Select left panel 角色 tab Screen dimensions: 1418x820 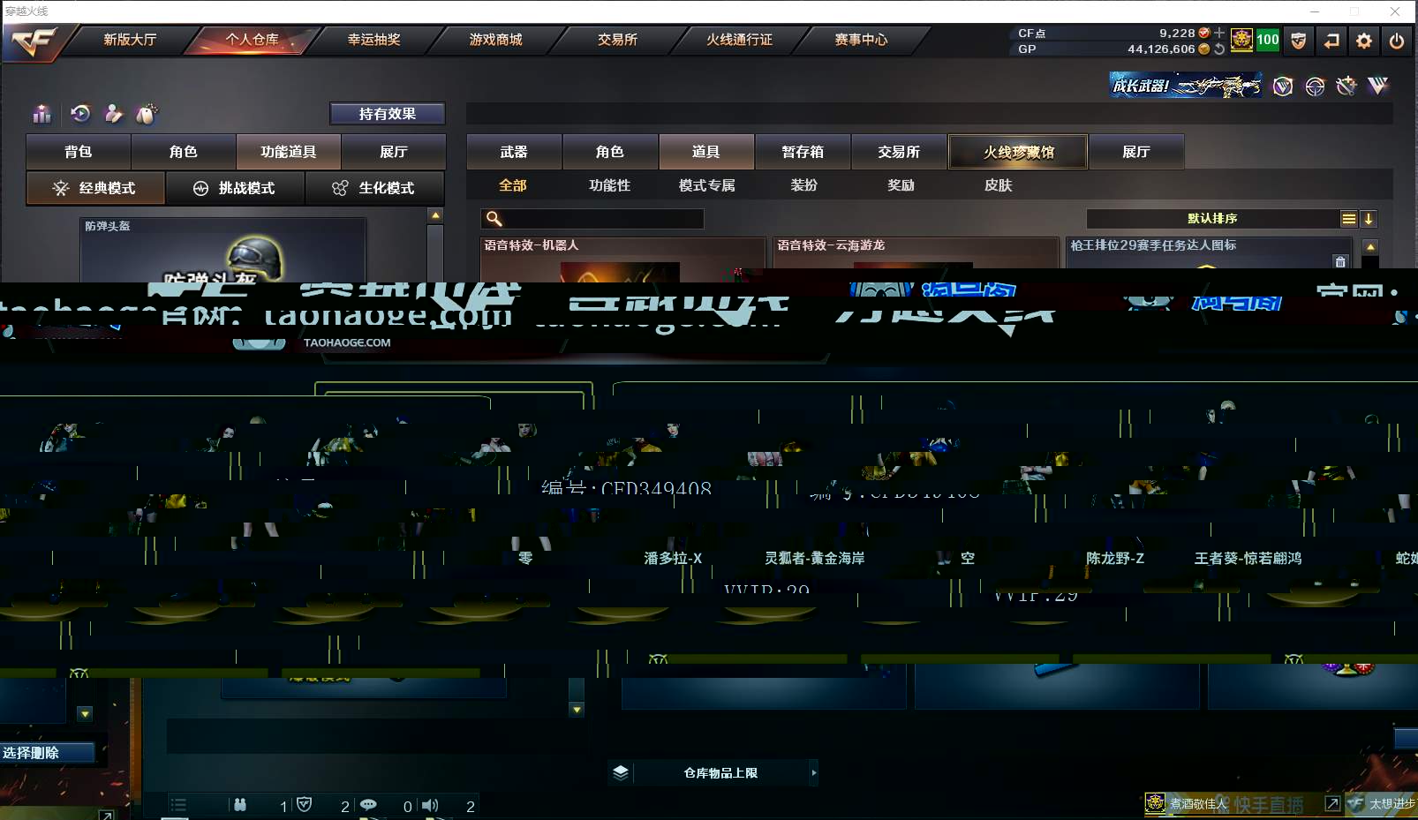pyautogui.click(x=184, y=152)
